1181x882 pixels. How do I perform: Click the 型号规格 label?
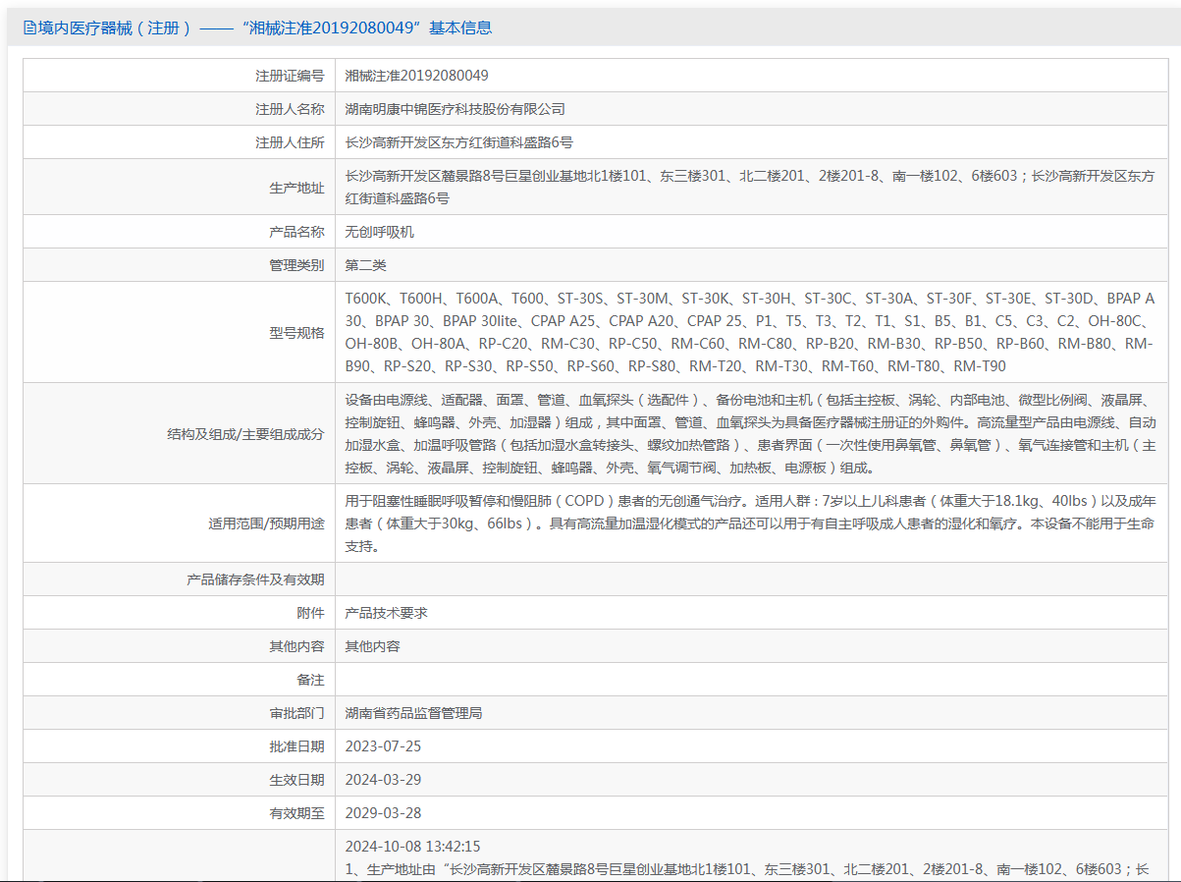click(x=296, y=332)
